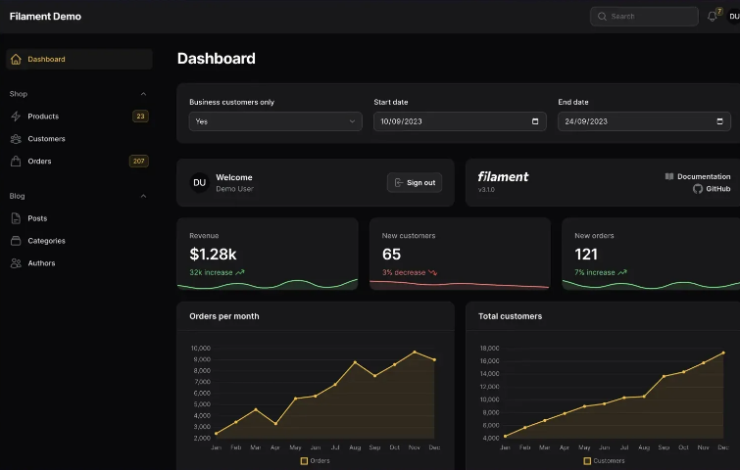This screenshot has height=470, width=740.
Task: Click the Demo User name text
Action: [x=234, y=189]
